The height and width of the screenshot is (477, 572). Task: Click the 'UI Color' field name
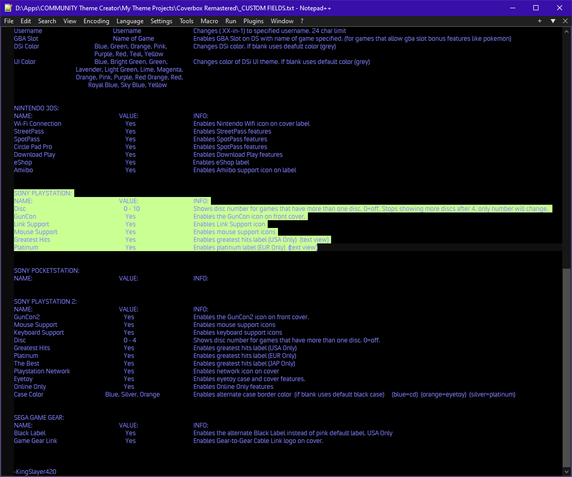[x=25, y=62]
